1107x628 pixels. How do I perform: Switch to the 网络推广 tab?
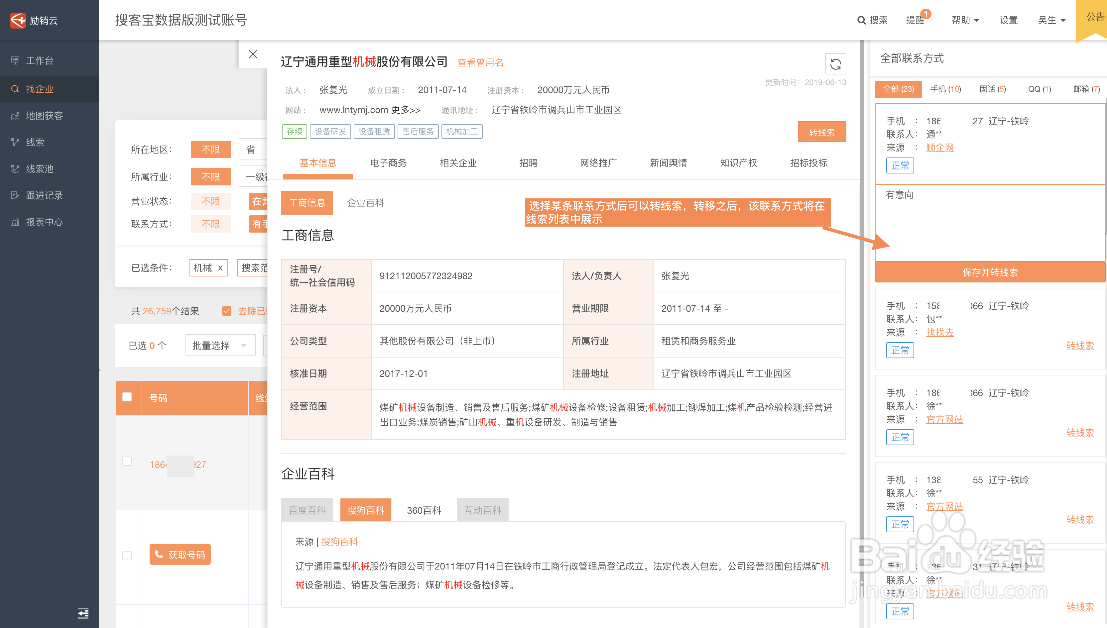(x=598, y=163)
